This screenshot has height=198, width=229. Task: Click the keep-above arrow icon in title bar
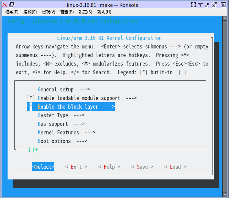tap(200, 5)
